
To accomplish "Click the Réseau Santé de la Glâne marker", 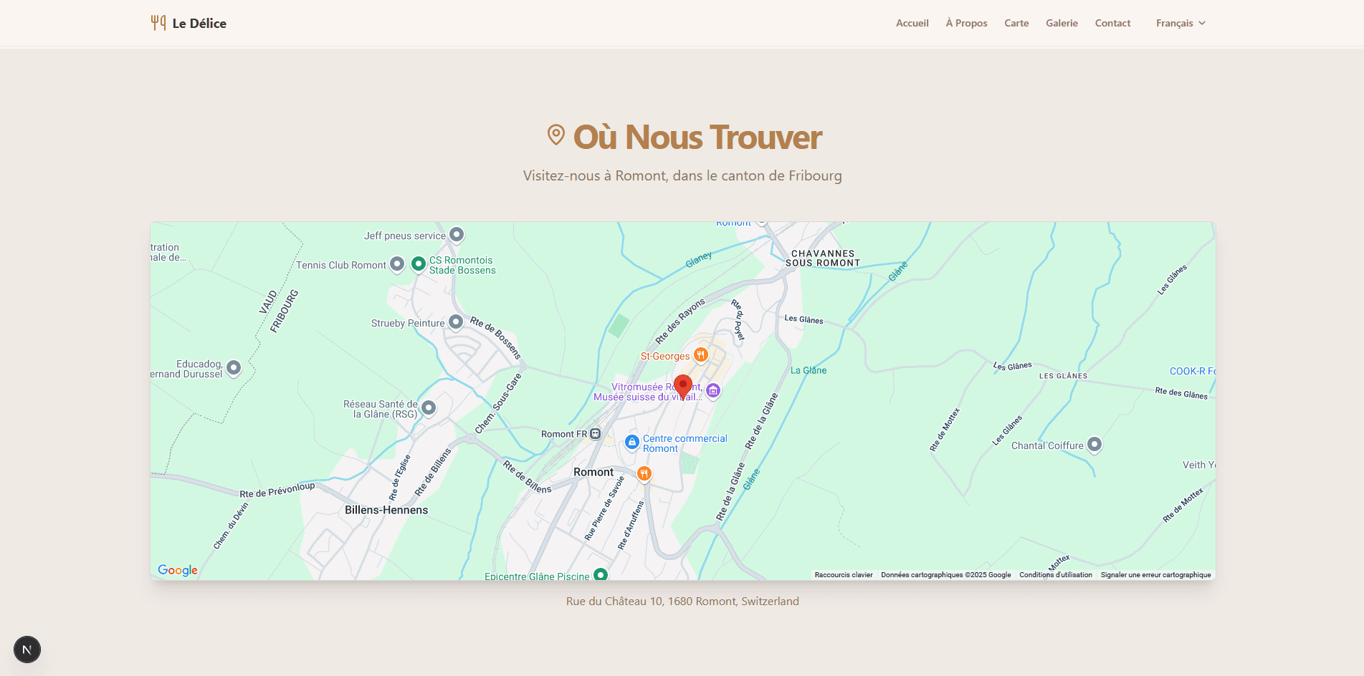I will [429, 407].
